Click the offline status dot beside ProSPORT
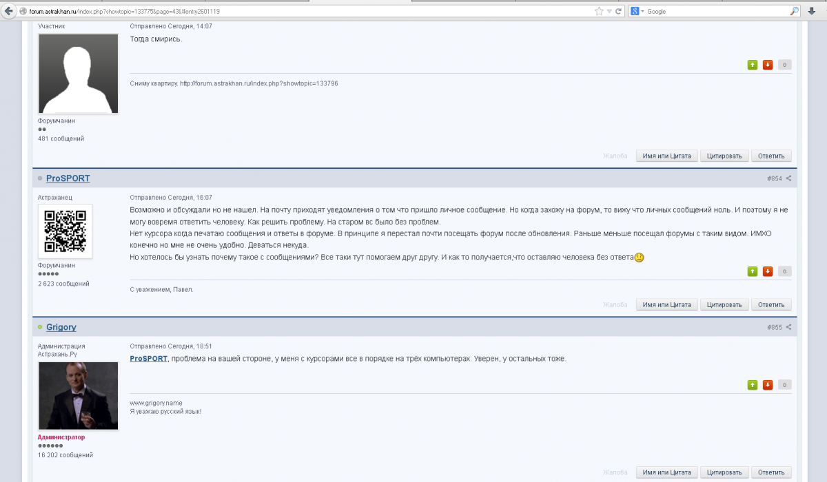This screenshot has height=482, width=827. (x=41, y=178)
